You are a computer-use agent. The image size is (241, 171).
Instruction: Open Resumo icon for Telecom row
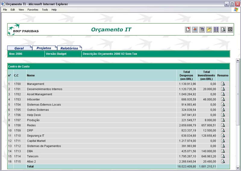223,156
